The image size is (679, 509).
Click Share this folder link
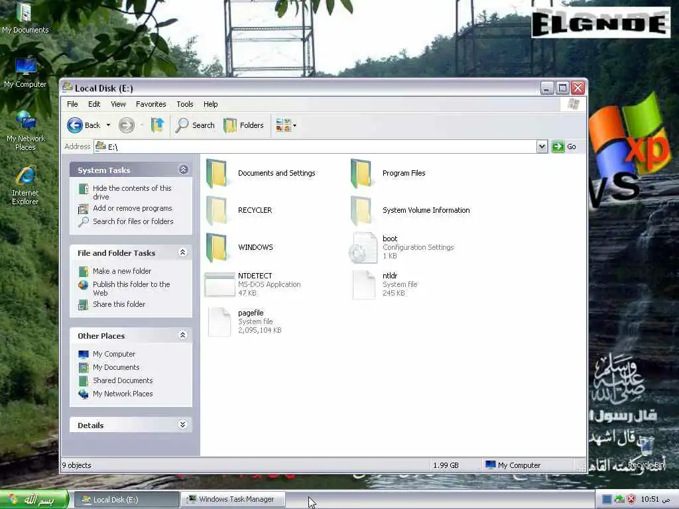(119, 304)
